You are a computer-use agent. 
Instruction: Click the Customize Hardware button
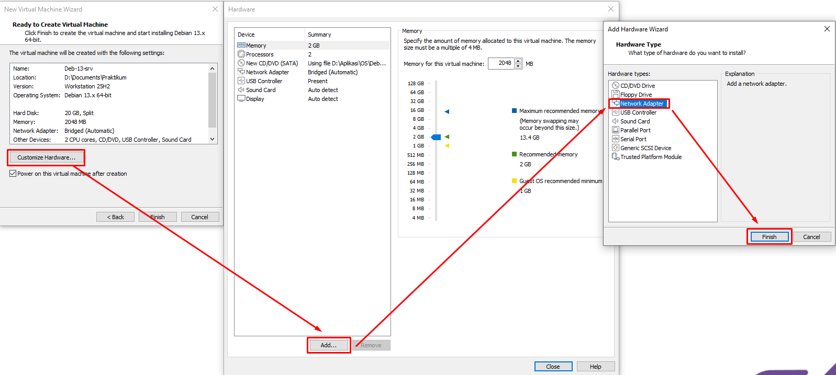coord(46,157)
